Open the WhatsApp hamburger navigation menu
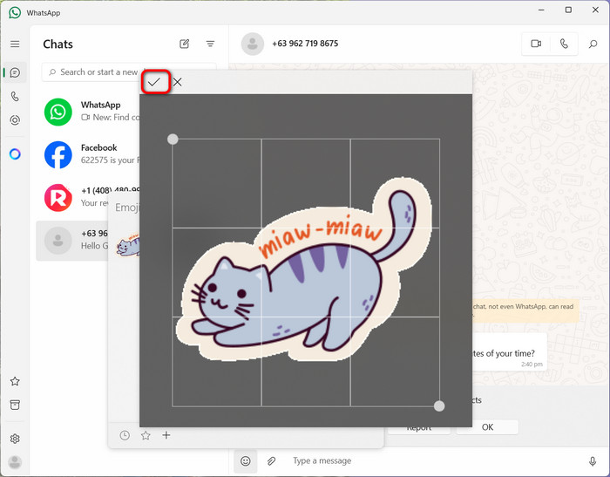 click(15, 44)
